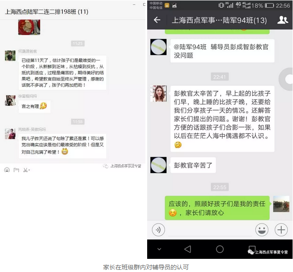The image size is (293, 272).
Task: Tap own avatar beside green message
Action: click(281, 204)
